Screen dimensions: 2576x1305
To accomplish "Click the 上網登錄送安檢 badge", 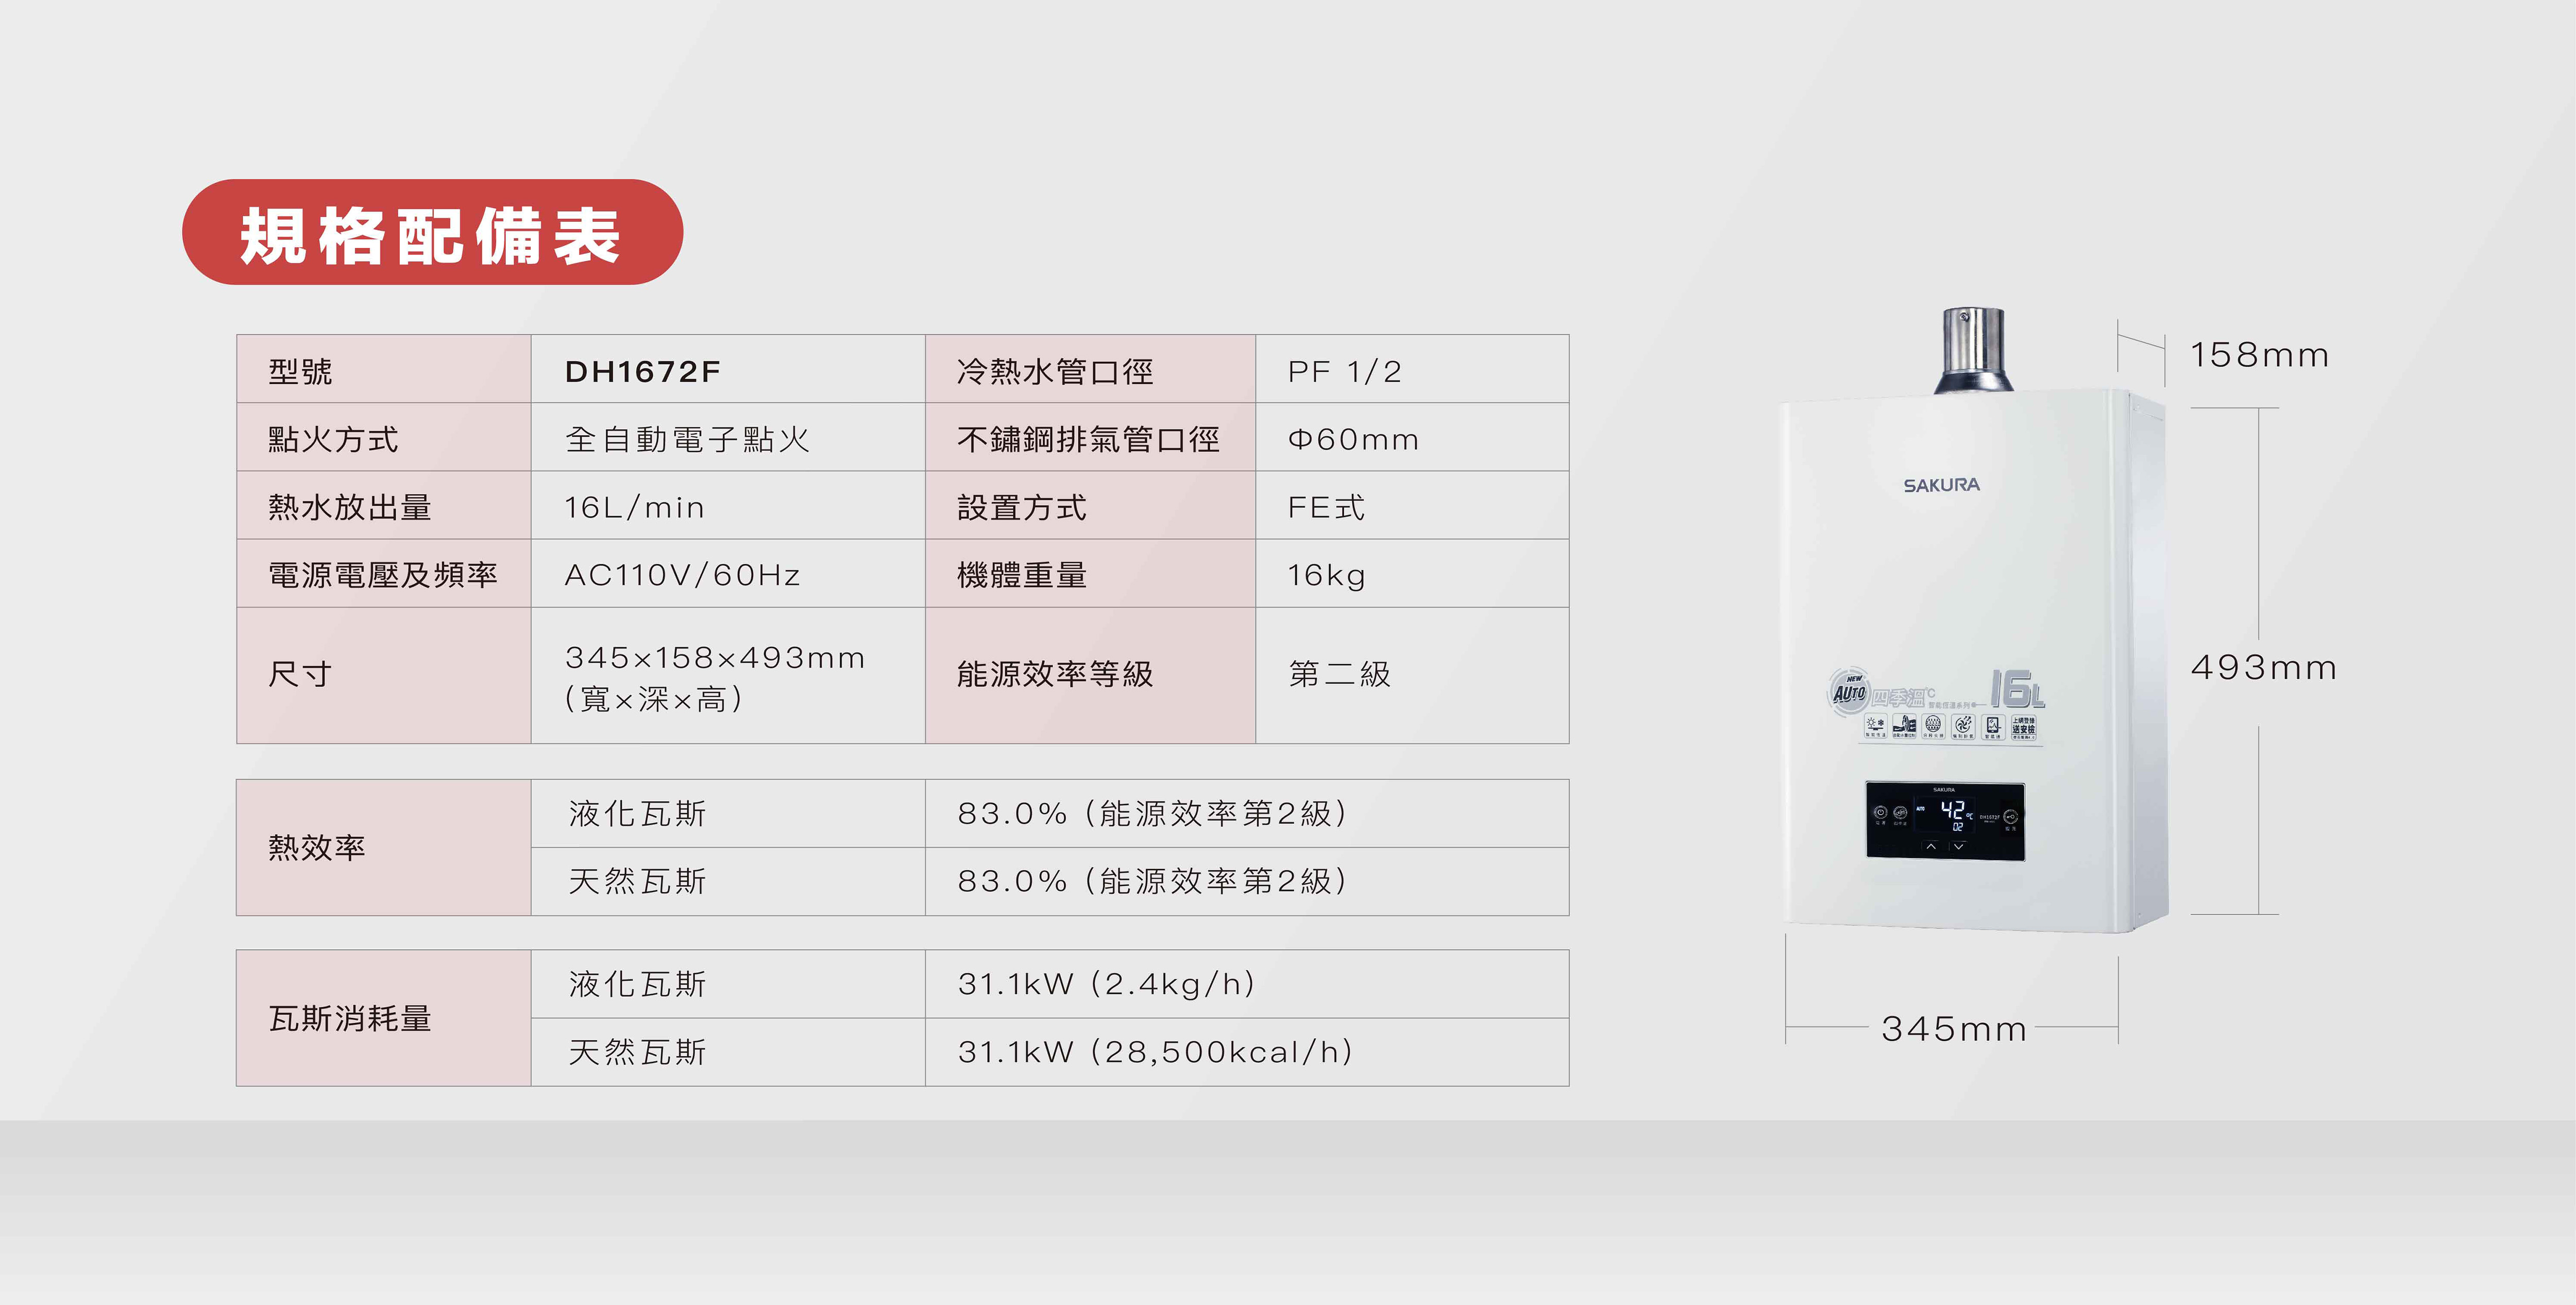I will point(2023,727).
